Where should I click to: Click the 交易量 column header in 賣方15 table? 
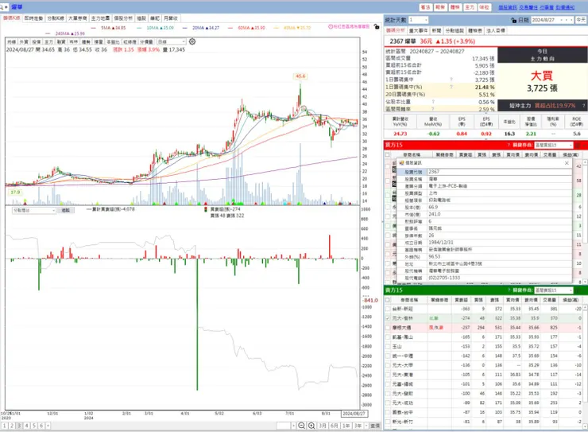point(549,300)
